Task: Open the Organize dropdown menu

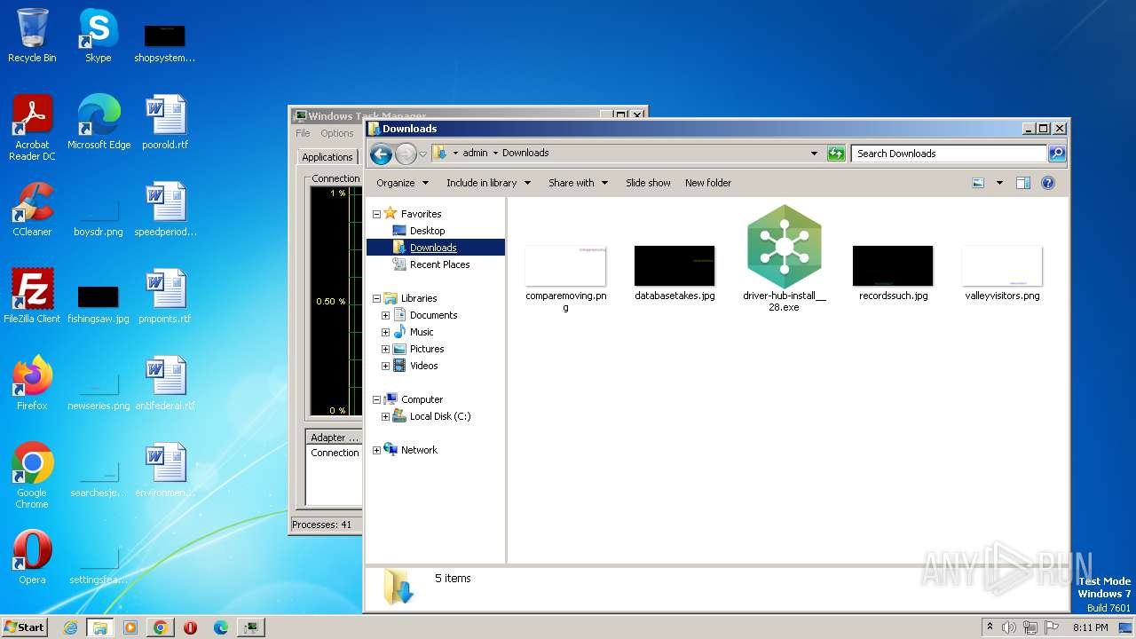Action: (402, 183)
